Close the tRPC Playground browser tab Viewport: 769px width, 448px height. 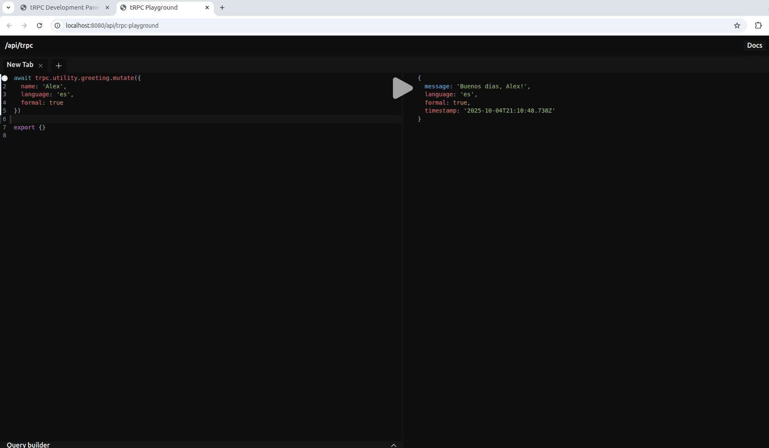tap(207, 8)
